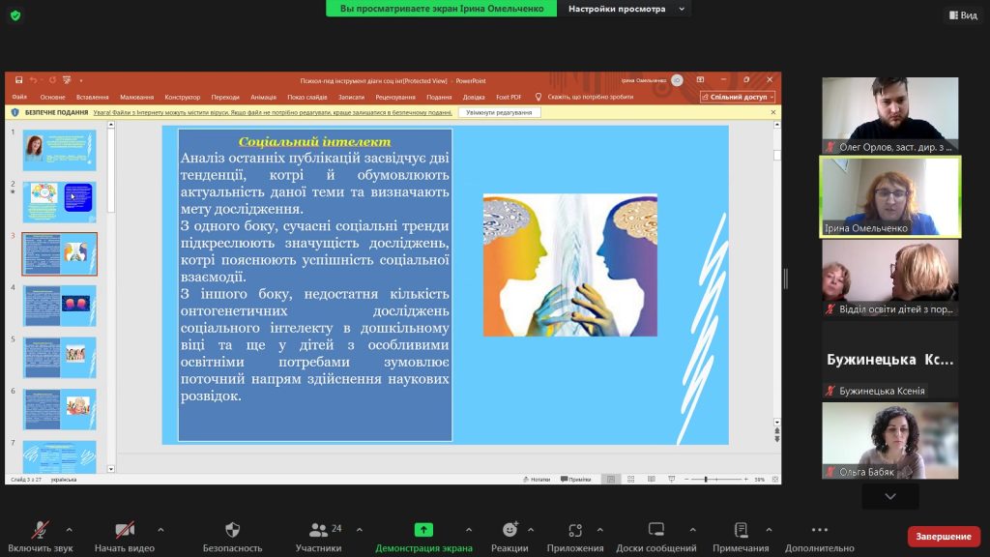Click the Дополнительно three-dots icon

pos(820,530)
